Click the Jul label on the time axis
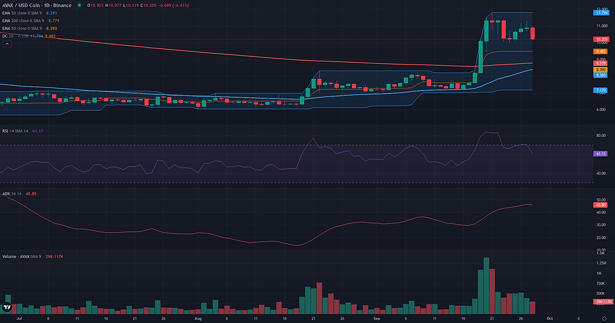This screenshot has width=615, height=323. 19,319
